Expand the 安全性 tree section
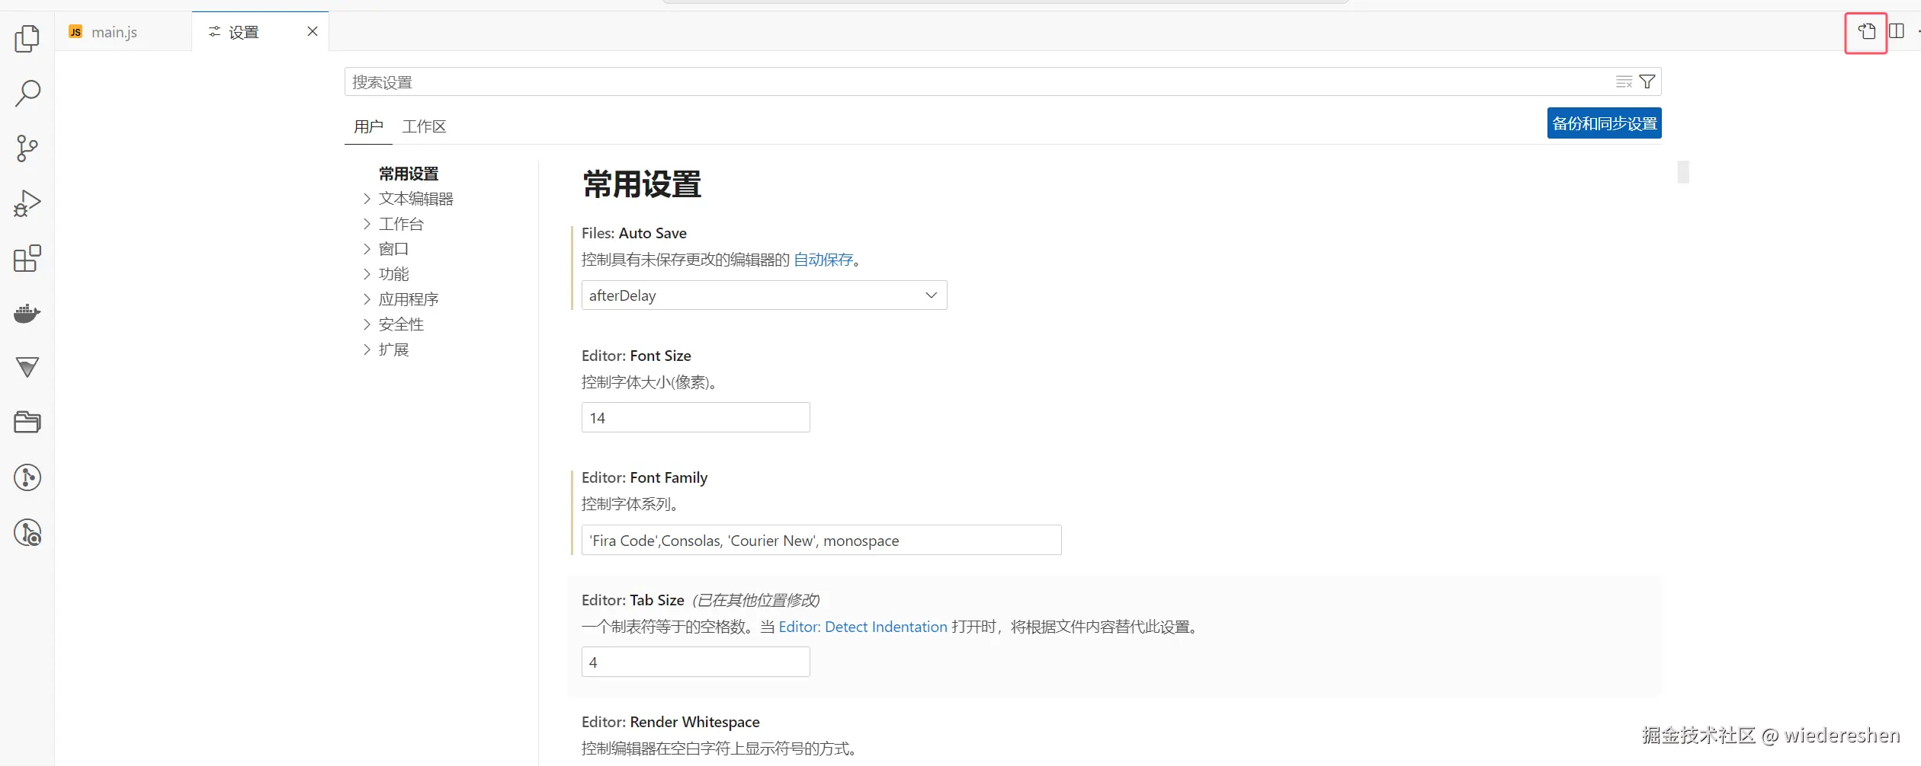The width and height of the screenshot is (1921, 766). (x=401, y=324)
